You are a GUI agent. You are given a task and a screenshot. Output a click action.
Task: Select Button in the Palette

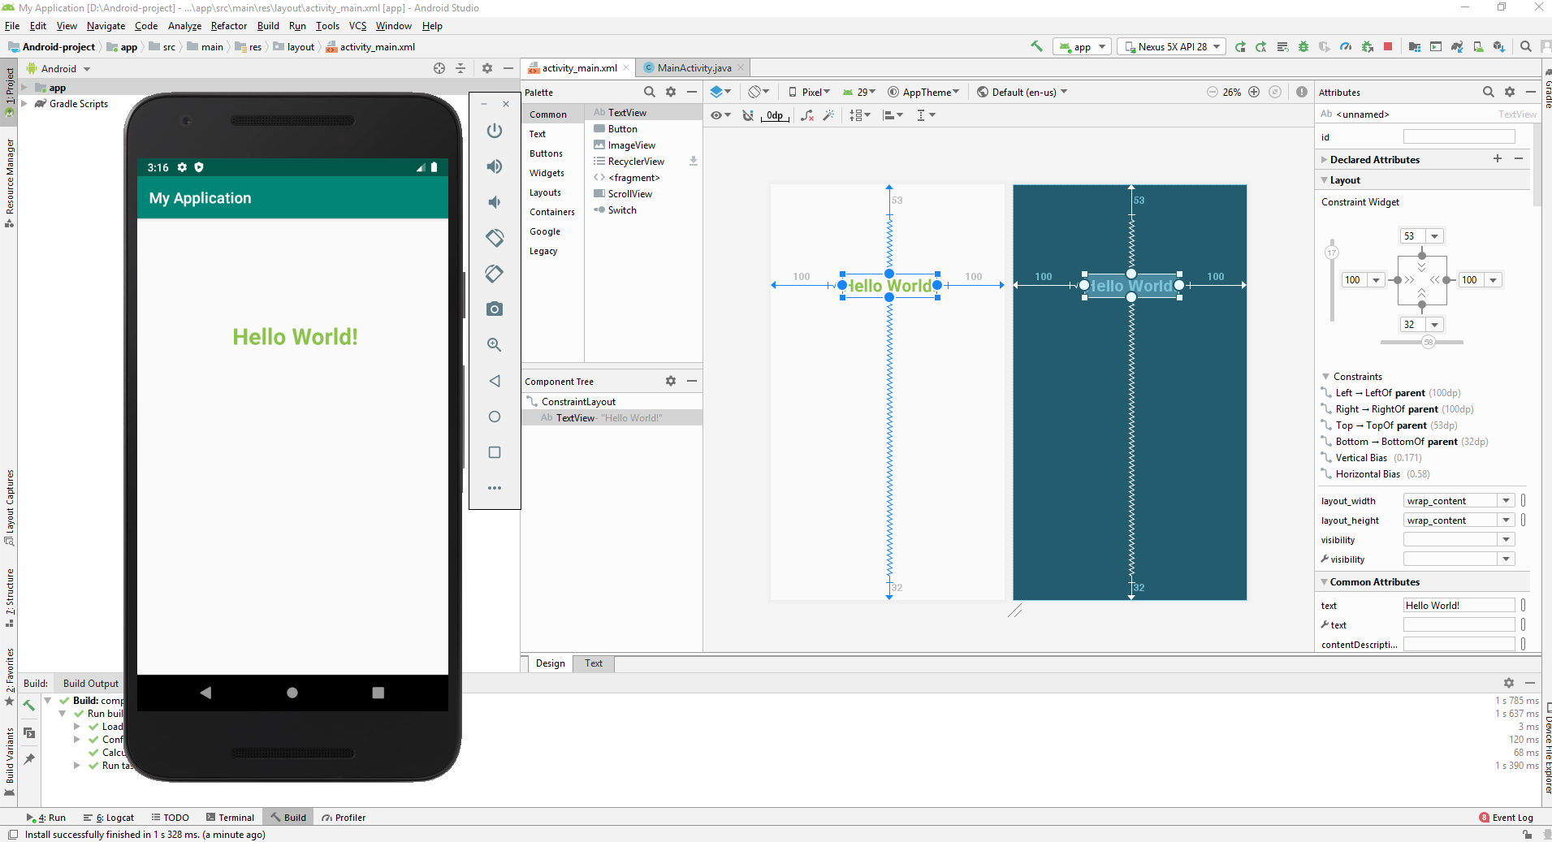pyautogui.click(x=622, y=129)
